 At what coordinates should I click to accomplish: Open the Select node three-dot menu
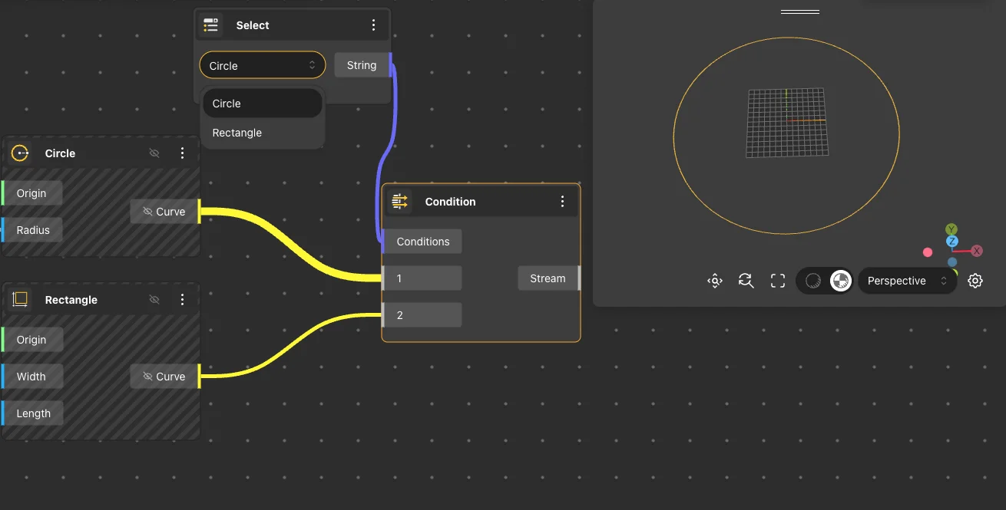point(374,25)
